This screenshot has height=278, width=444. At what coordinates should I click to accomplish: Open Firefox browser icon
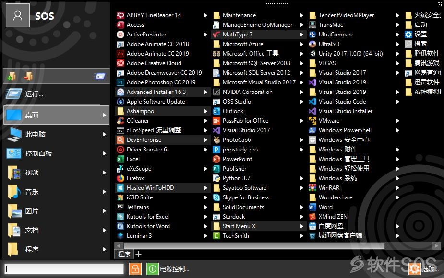(120, 178)
